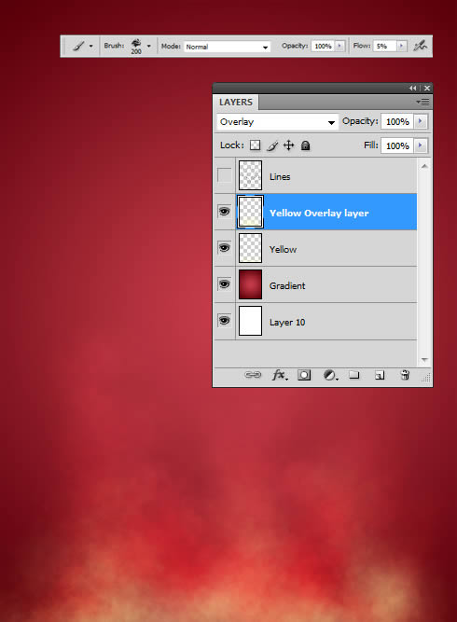This screenshot has height=622, width=457.
Task: Enable the Airbrush option icon
Action: tap(420, 46)
